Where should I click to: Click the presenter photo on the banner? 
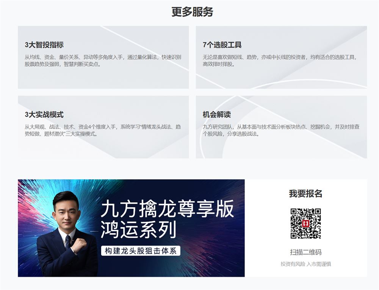coord(68,234)
